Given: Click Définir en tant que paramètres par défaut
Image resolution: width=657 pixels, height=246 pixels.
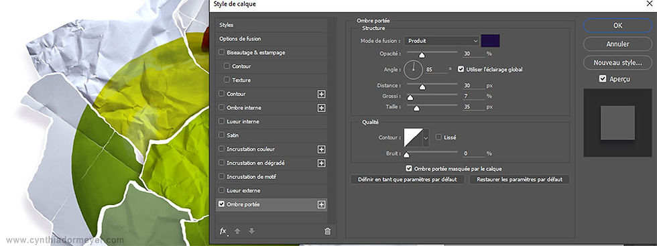Looking at the screenshot, I should [x=408, y=180].
